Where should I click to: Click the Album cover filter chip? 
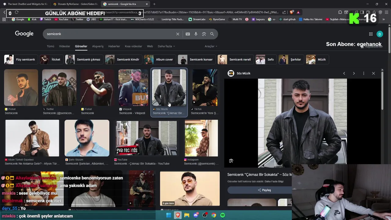pos(160,60)
